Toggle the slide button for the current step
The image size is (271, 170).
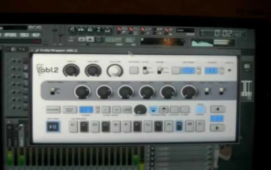point(185,109)
